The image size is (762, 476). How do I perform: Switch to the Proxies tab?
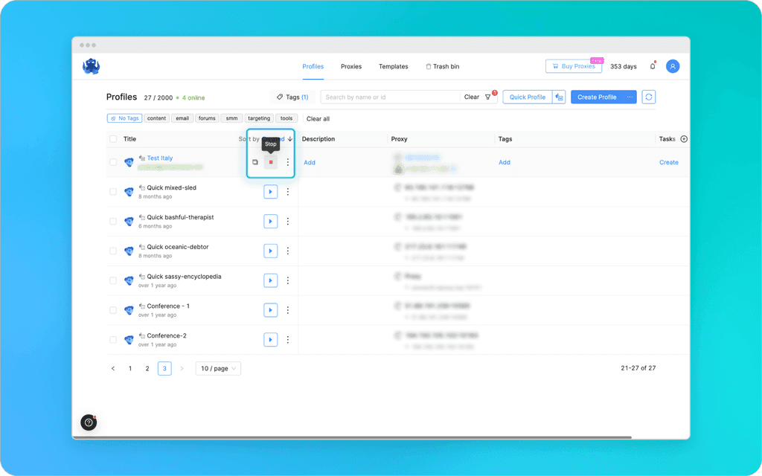pos(350,66)
